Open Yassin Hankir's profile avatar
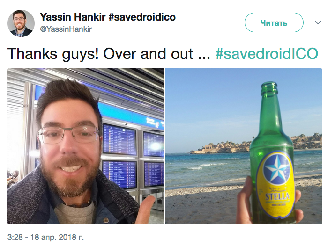 pyautogui.click(x=21, y=23)
